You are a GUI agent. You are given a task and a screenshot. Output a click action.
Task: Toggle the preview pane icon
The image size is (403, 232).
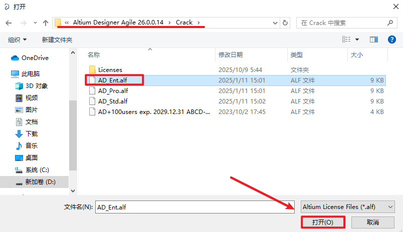coord(373,39)
